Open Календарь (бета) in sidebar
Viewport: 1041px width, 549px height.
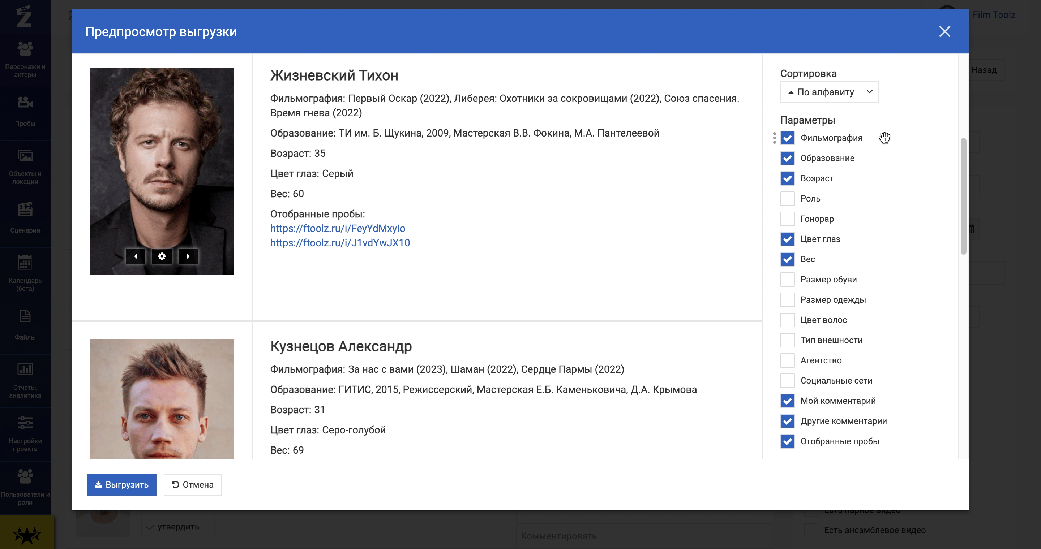tap(25, 273)
